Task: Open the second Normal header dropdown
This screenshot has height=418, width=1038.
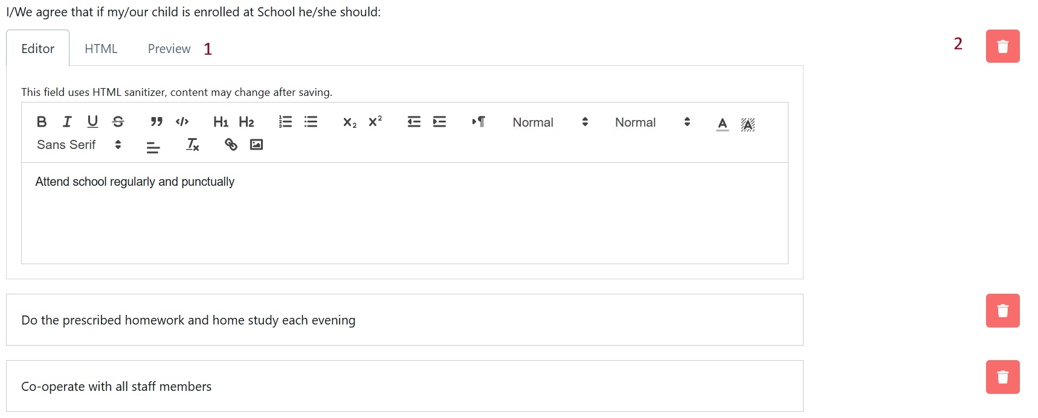Action: point(652,122)
